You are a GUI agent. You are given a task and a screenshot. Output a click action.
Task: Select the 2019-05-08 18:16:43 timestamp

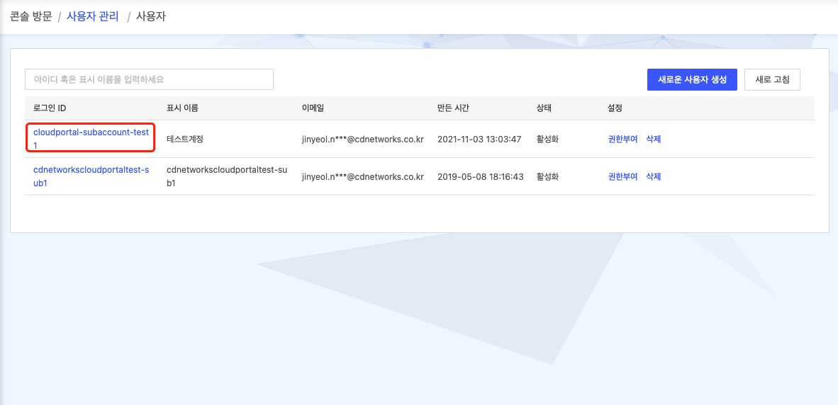click(480, 176)
